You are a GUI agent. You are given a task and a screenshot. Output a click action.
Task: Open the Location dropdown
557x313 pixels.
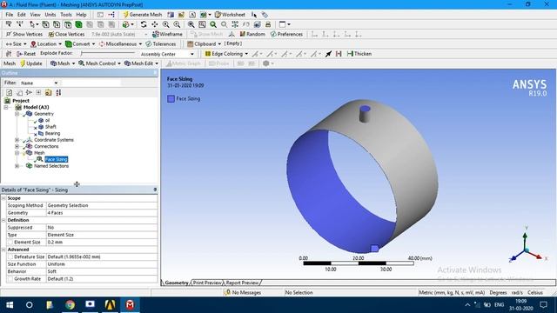click(x=46, y=43)
